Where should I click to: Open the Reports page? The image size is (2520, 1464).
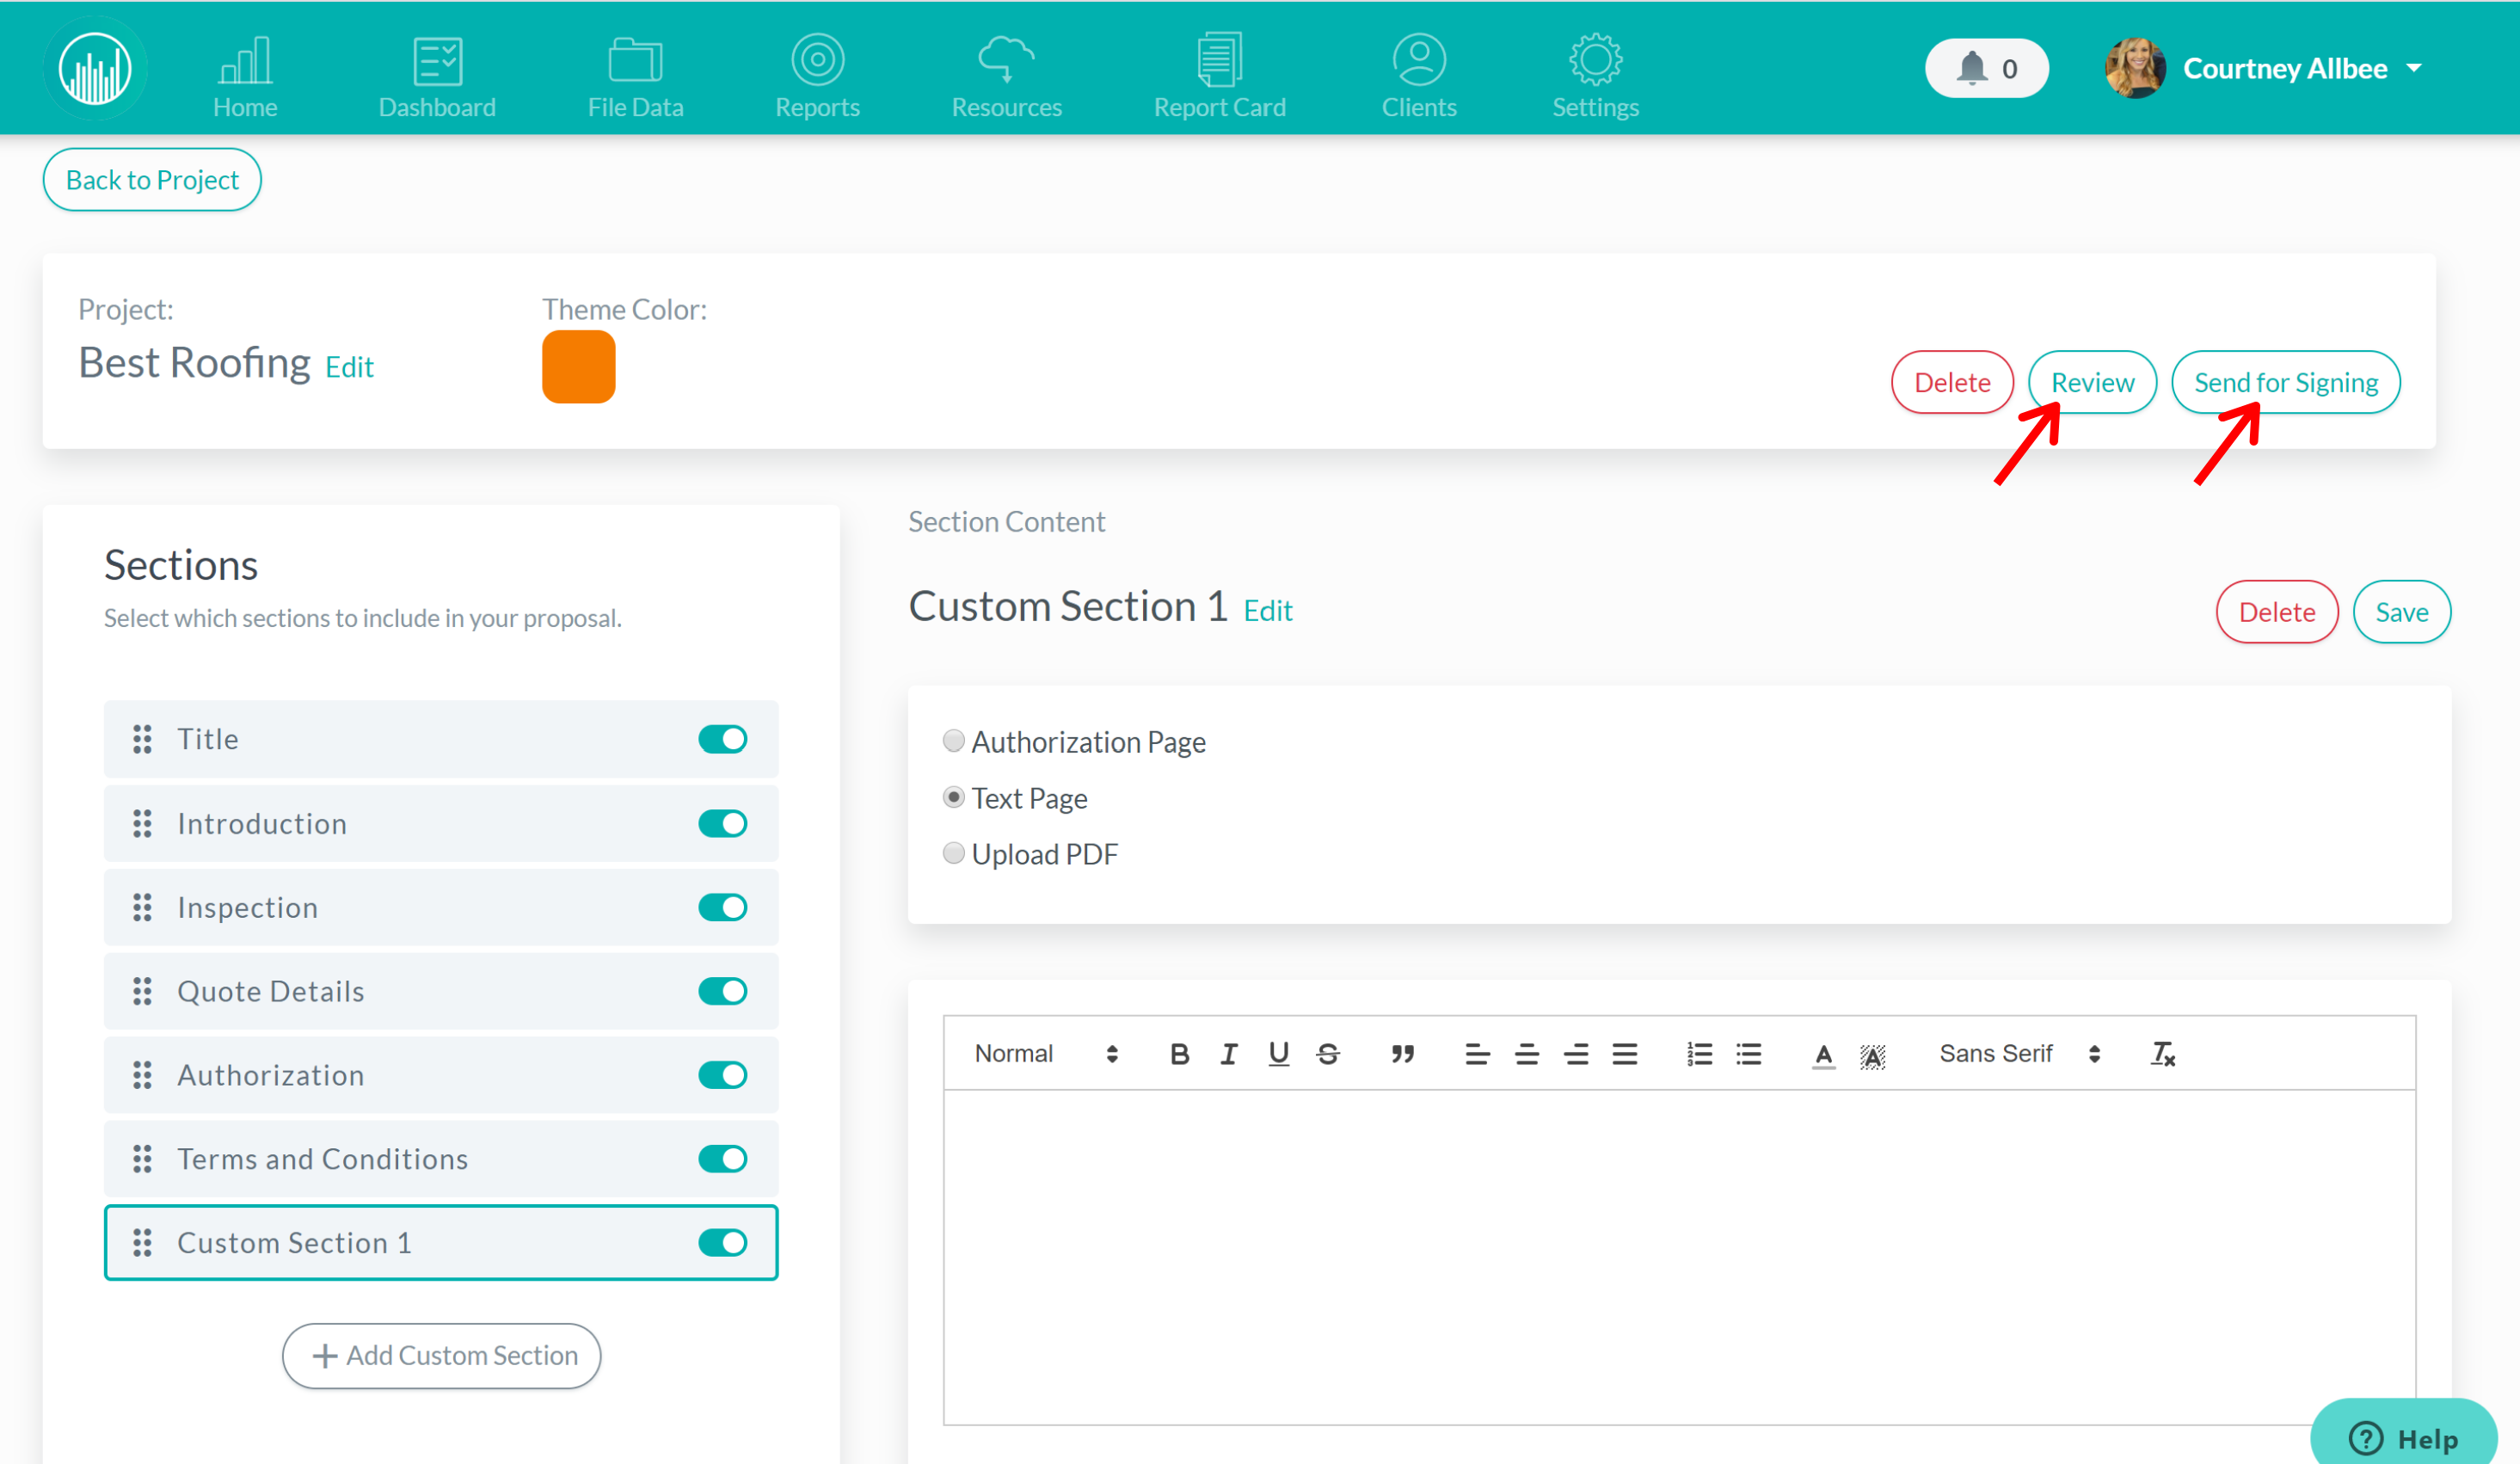point(817,78)
